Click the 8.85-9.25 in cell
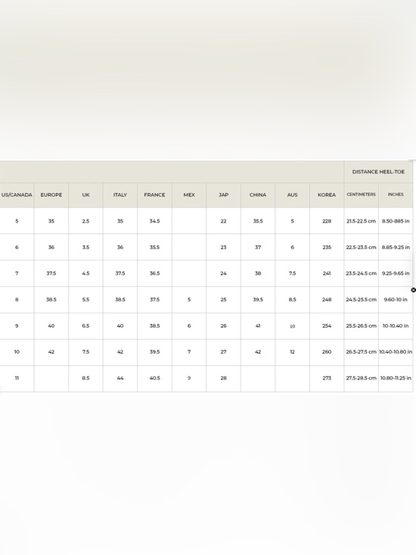The height and width of the screenshot is (555, 416). tap(396, 247)
